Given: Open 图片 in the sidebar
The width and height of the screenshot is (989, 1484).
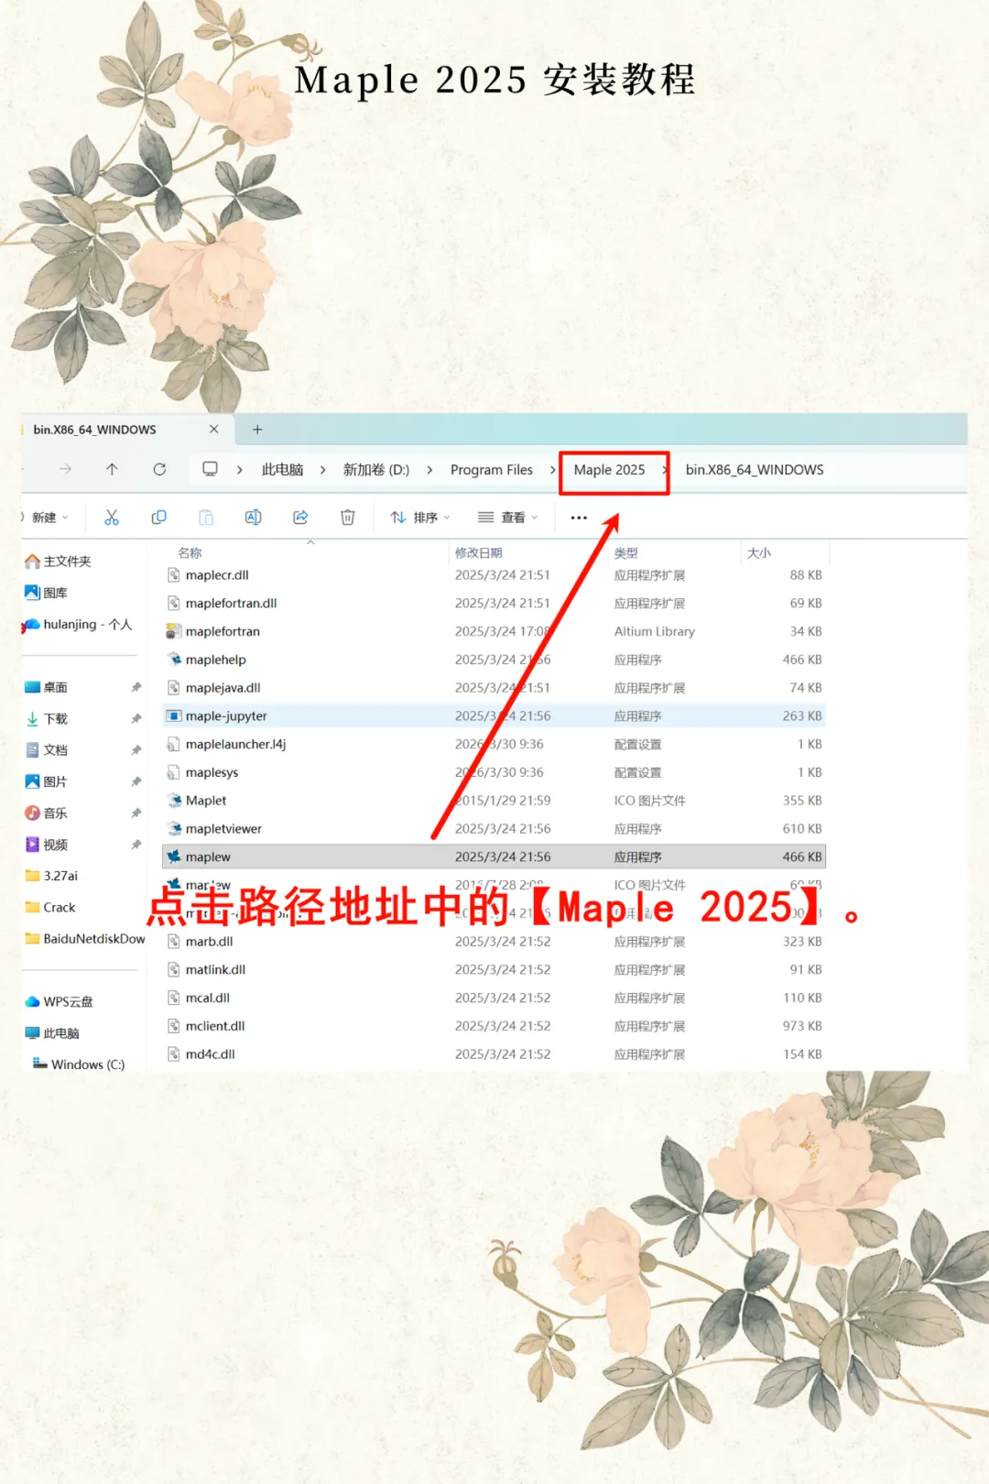Looking at the screenshot, I should [x=46, y=781].
